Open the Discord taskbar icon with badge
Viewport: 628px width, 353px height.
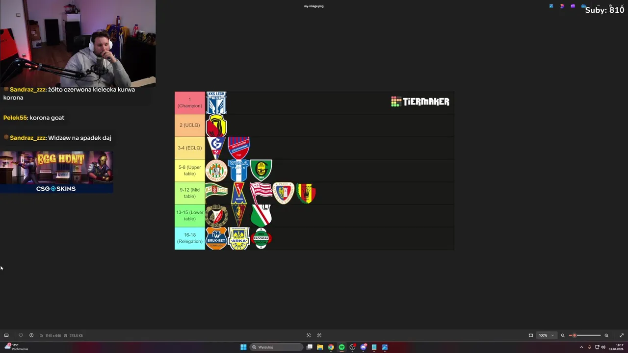[363, 347]
